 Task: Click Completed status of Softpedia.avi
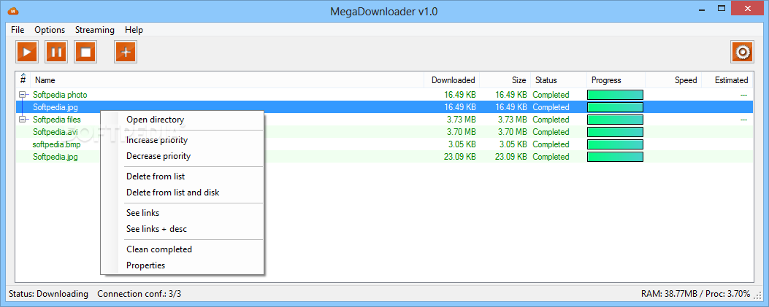pyautogui.click(x=551, y=132)
